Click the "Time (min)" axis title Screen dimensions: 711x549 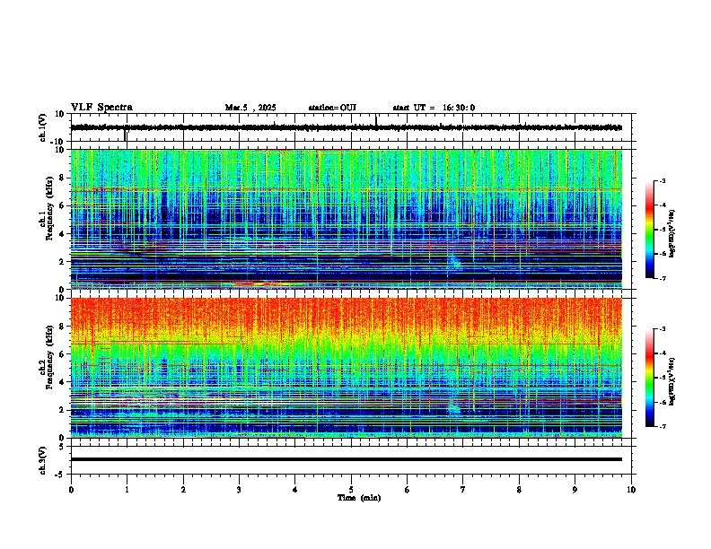[x=359, y=498]
